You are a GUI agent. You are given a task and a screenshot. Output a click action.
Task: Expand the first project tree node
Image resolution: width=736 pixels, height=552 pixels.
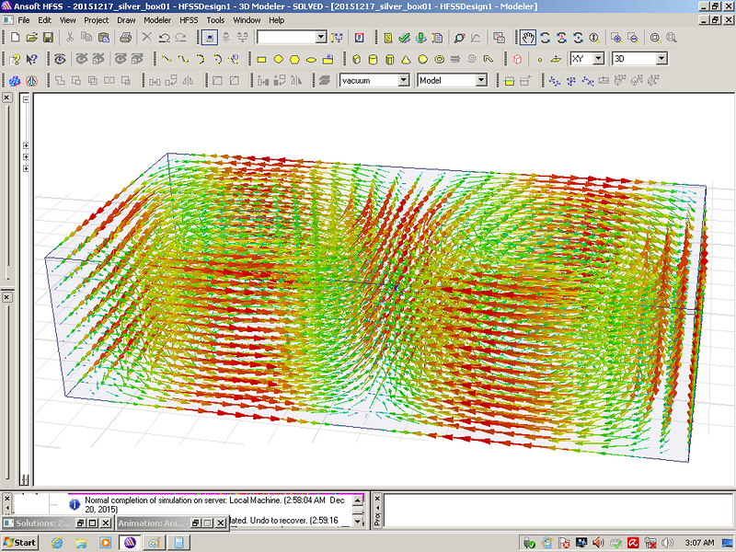[x=25, y=145]
